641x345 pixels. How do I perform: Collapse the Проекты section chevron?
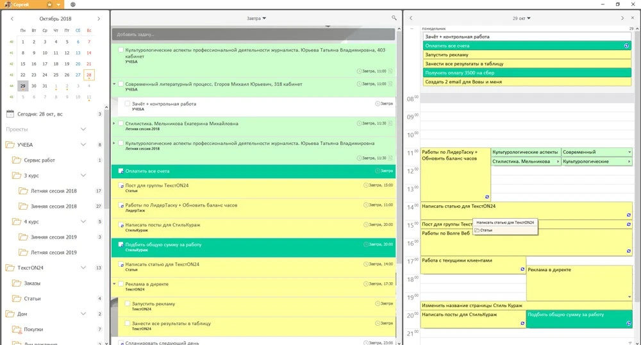click(83, 130)
